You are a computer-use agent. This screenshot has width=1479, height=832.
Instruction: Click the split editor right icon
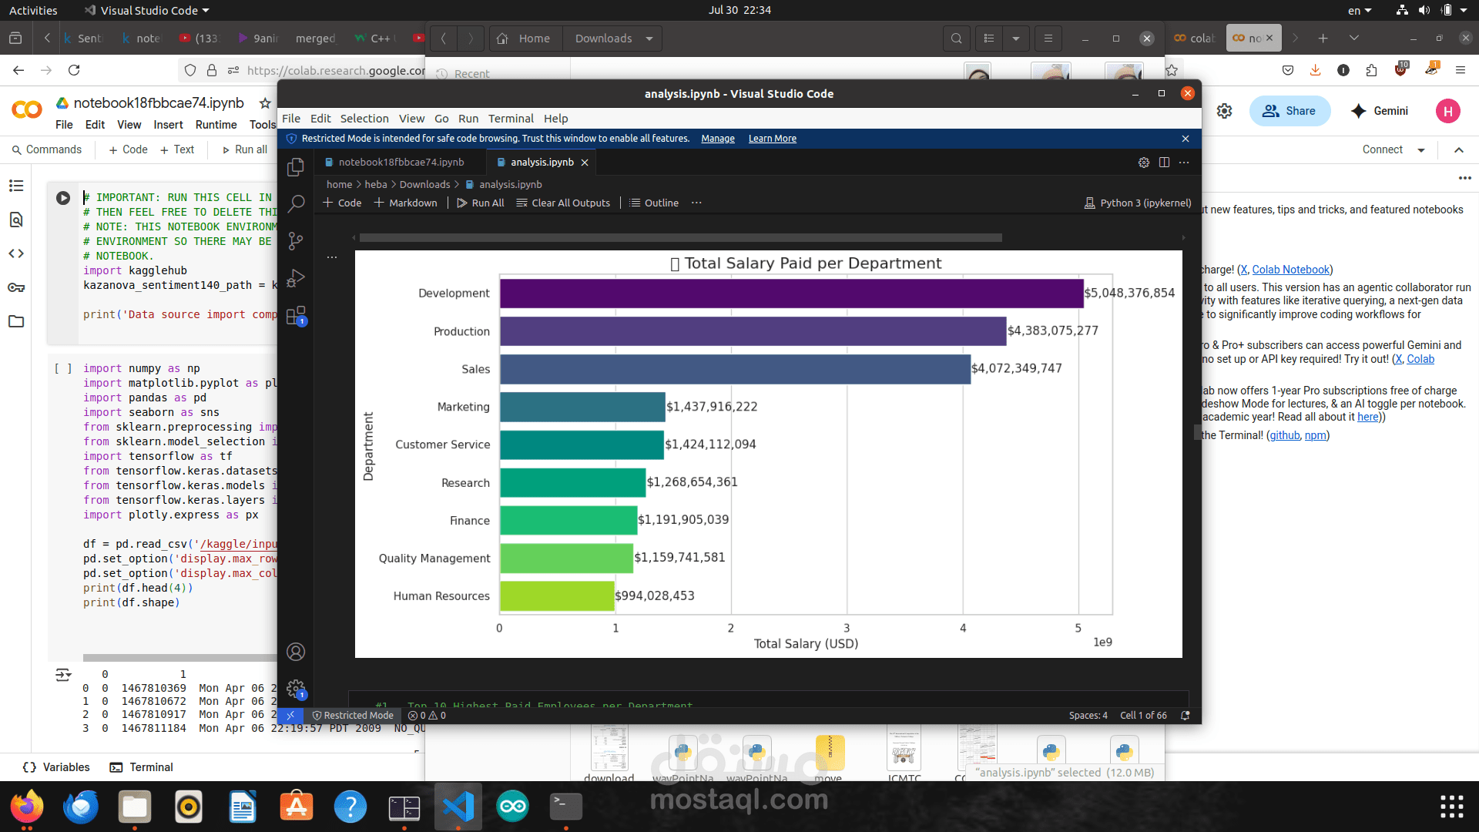1164,163
